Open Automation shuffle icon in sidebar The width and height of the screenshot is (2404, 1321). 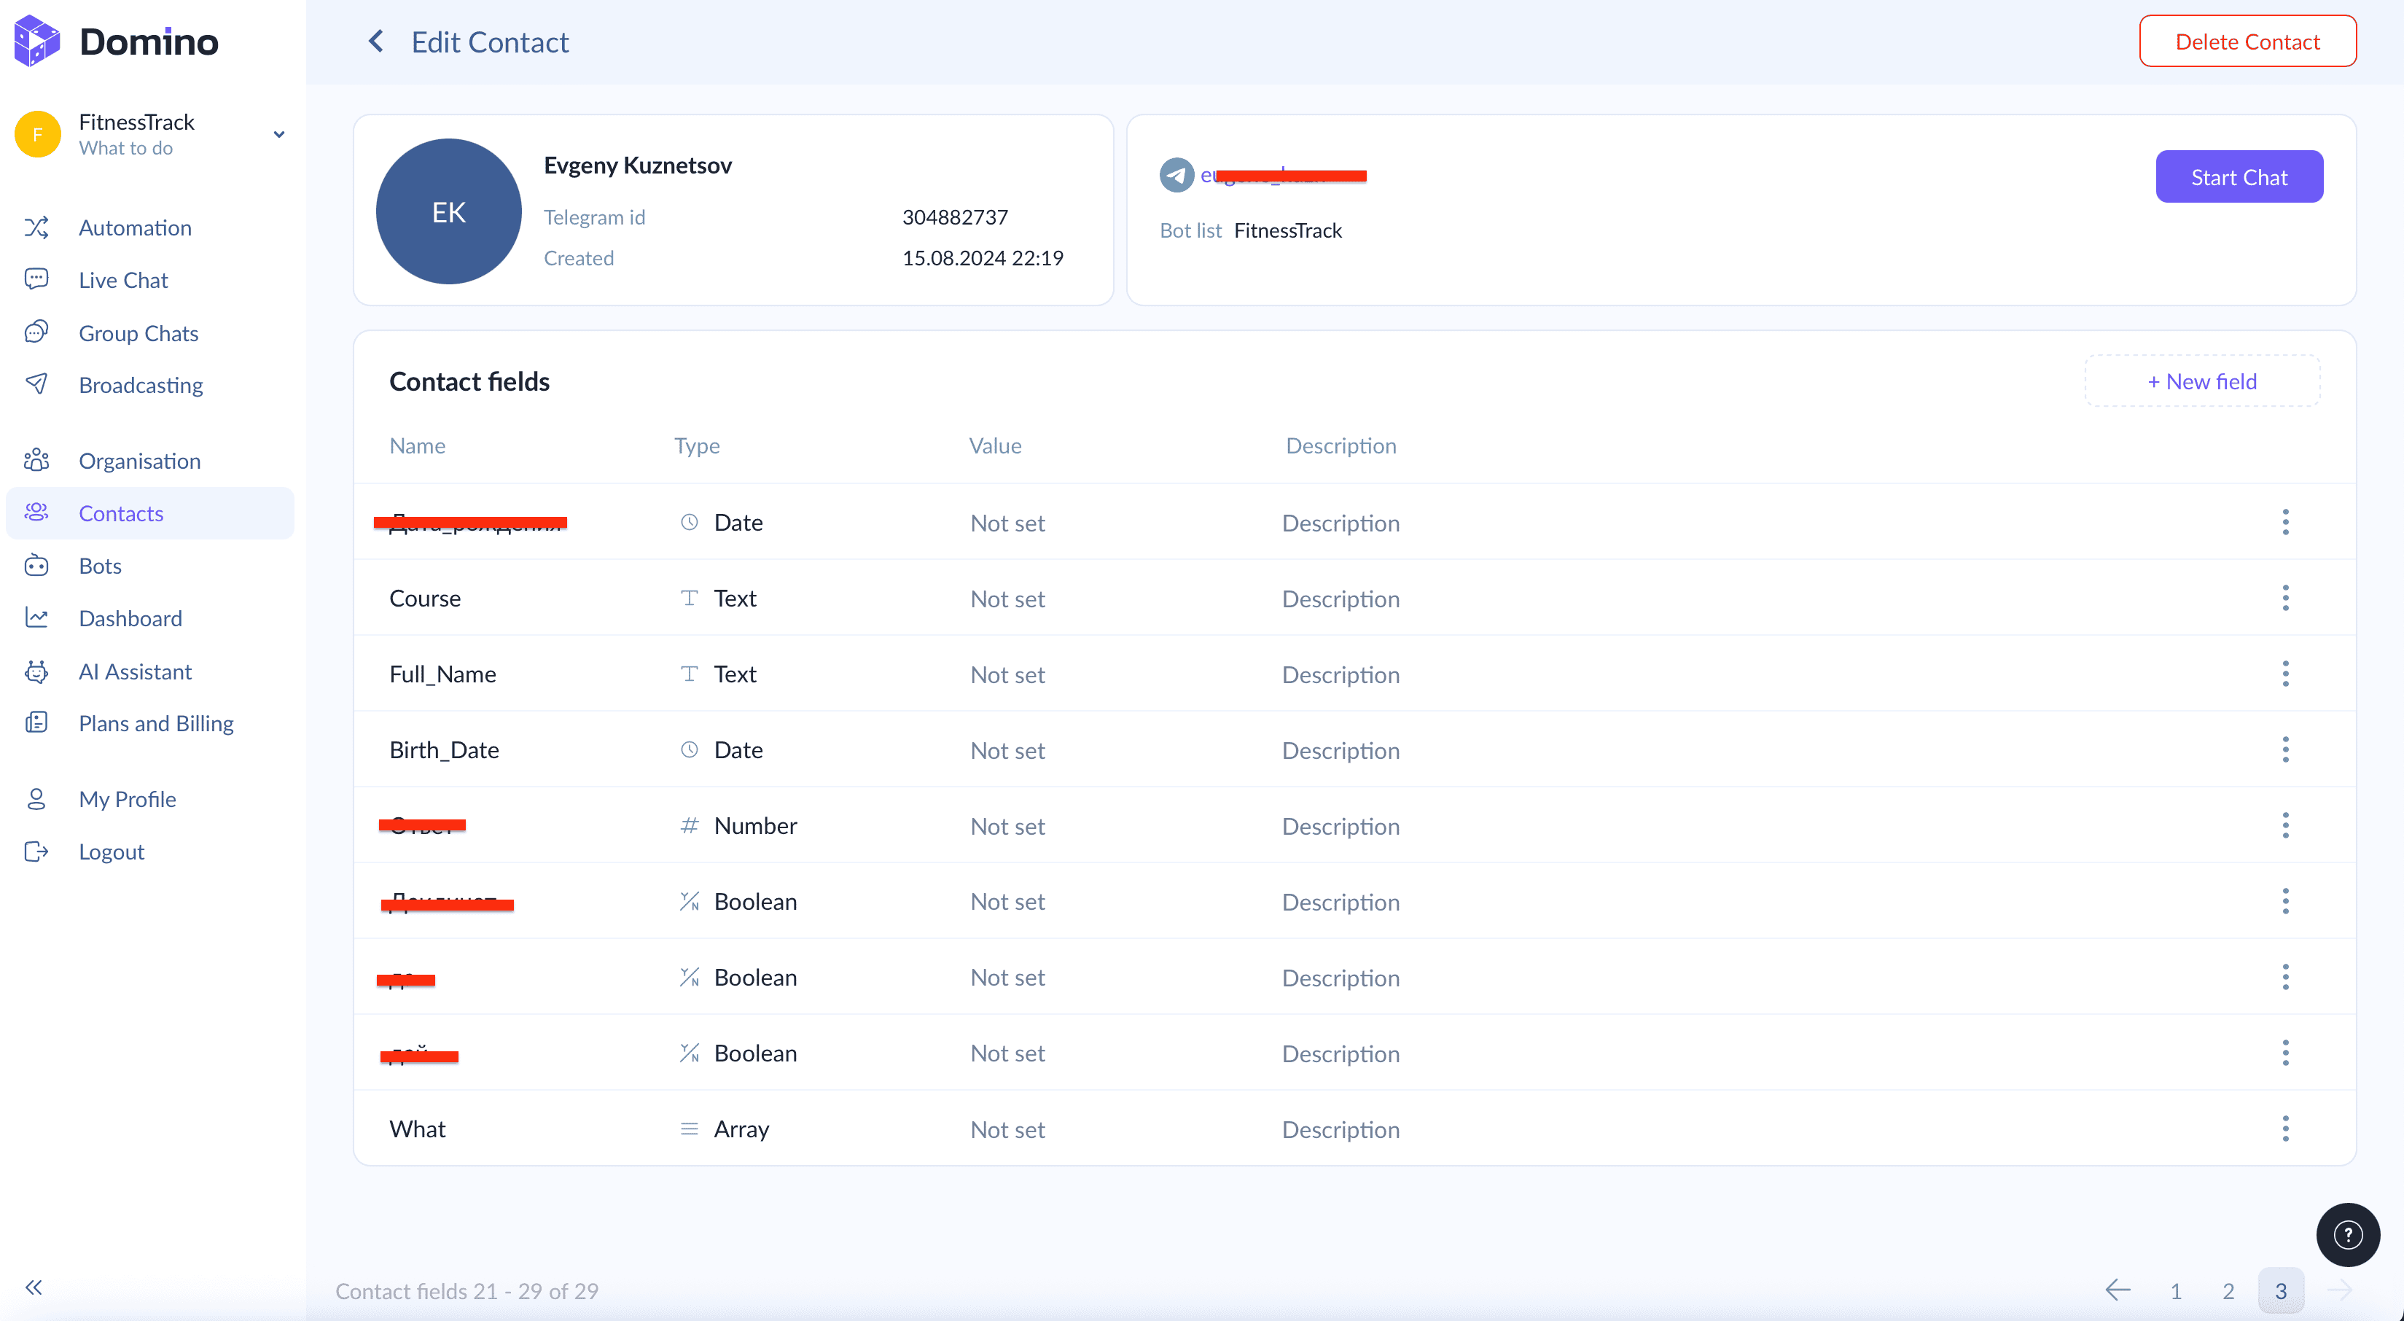pyautogui.click(x=36, y=227)
